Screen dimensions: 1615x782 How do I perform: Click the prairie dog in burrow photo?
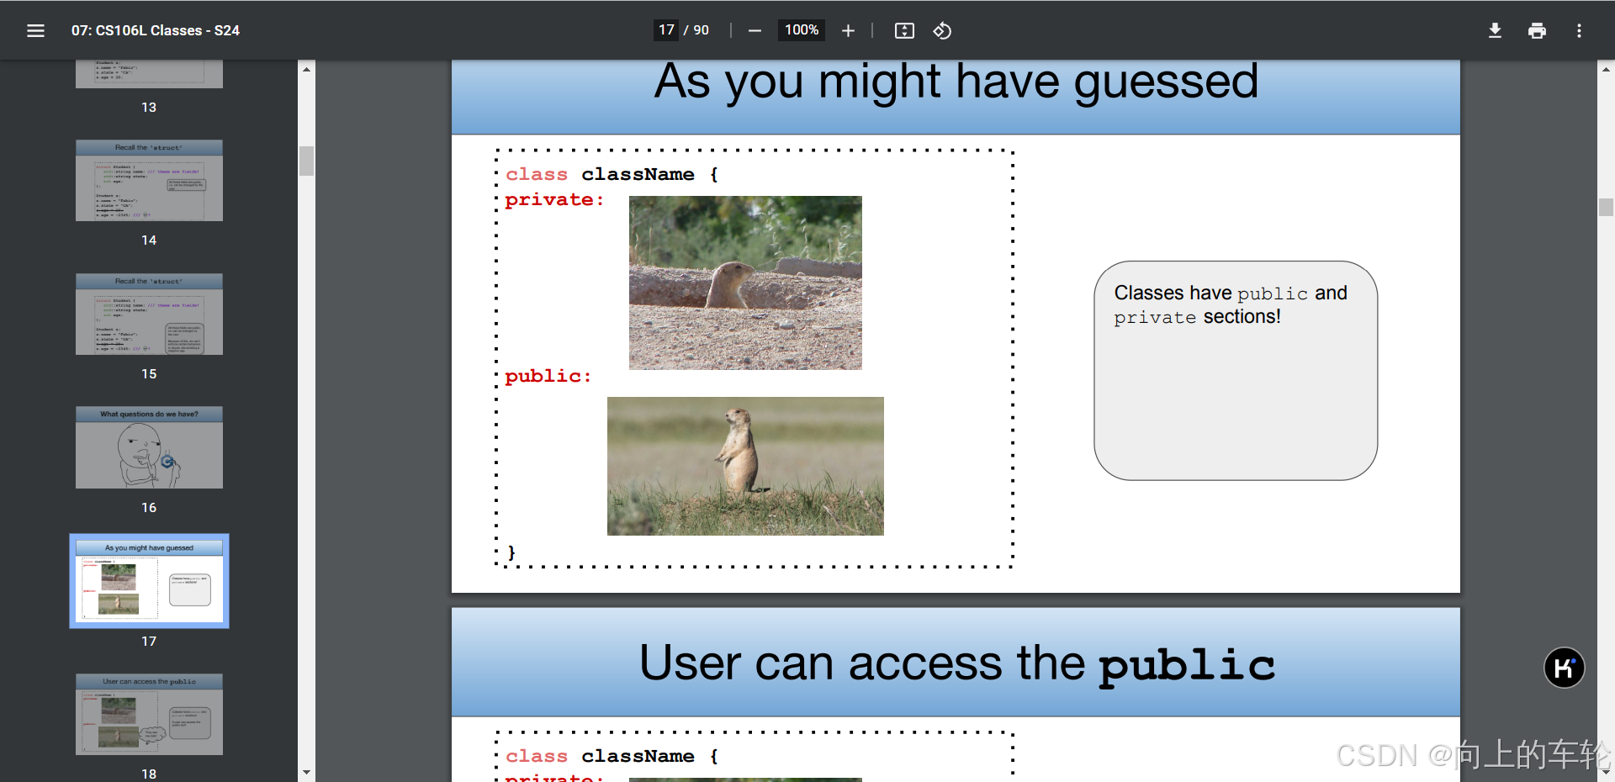745,283
